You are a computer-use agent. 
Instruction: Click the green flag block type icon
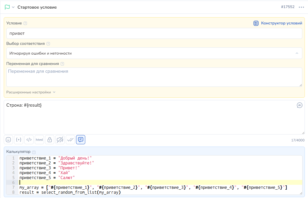[x=7, y=7]
